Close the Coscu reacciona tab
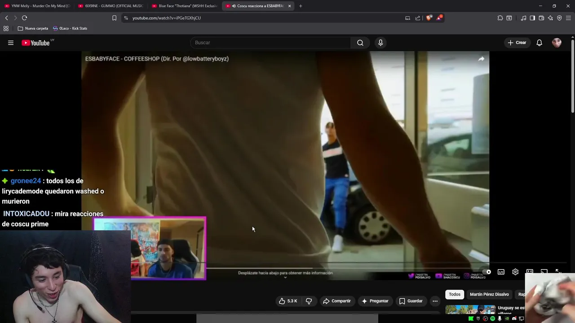This screenshot has height=323, width=575. [289, 6]
